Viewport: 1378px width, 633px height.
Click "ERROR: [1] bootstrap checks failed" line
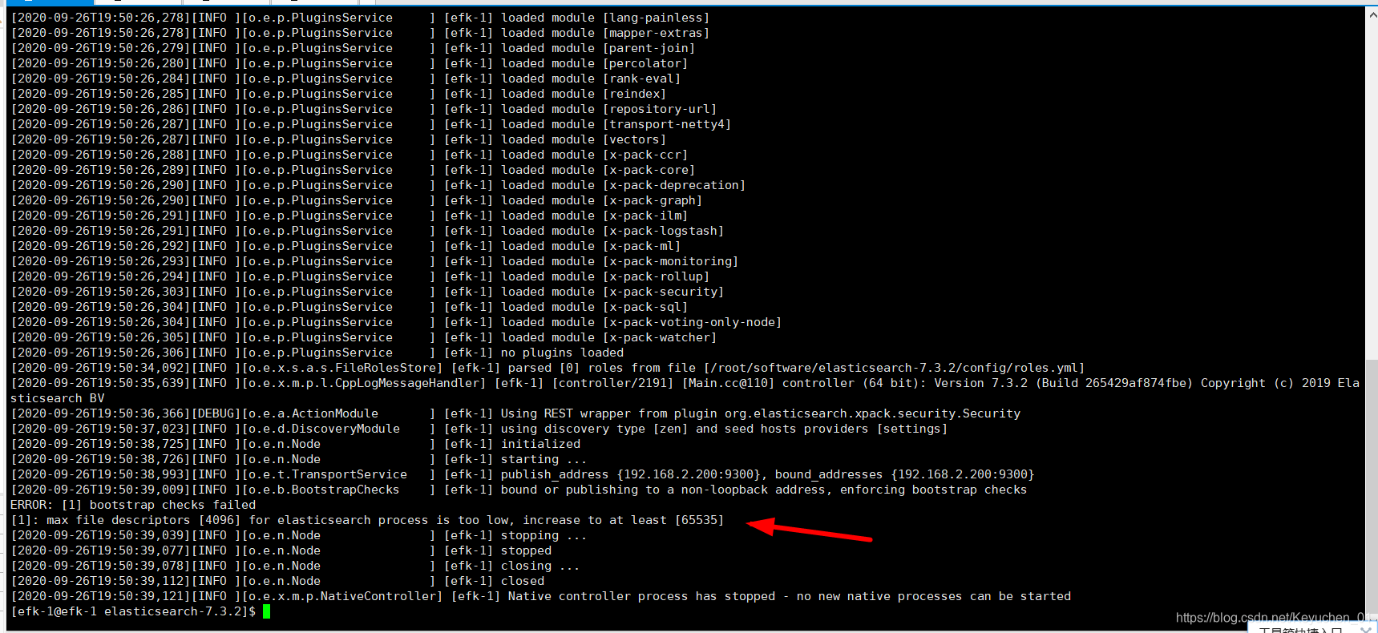tap(133, 505)
